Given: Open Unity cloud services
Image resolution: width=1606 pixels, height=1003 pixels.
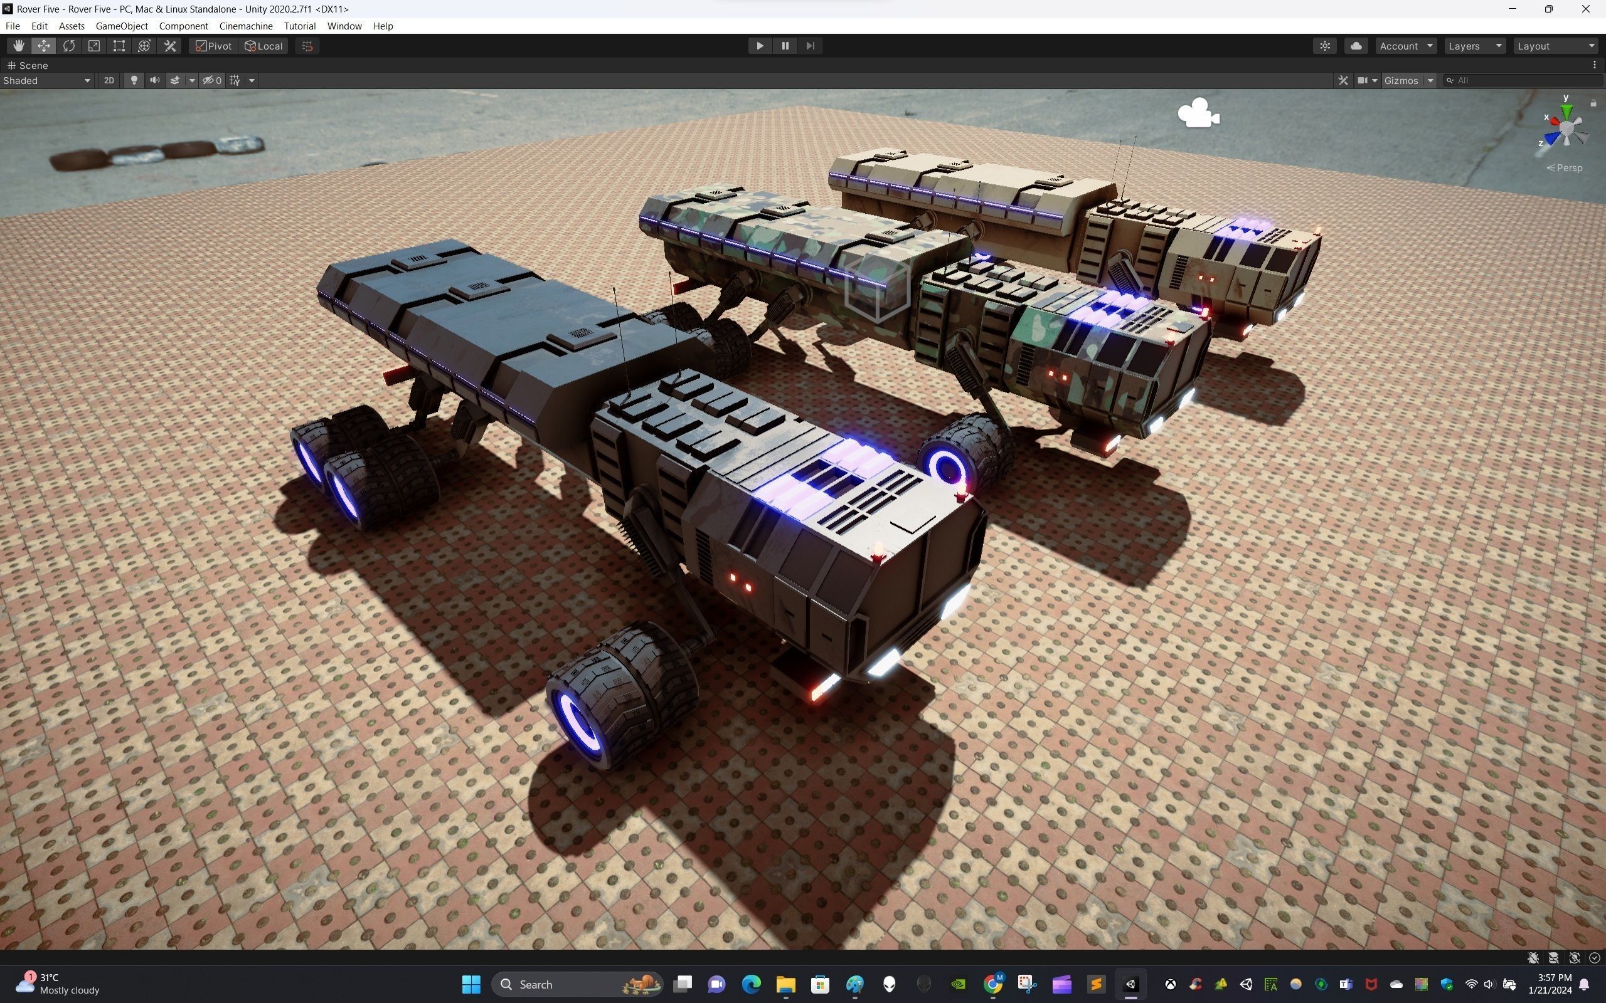Looking at the screenshot, I should coord(1356,46).
